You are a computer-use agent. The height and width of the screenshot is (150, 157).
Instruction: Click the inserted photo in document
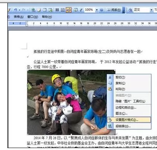point(71,102)
